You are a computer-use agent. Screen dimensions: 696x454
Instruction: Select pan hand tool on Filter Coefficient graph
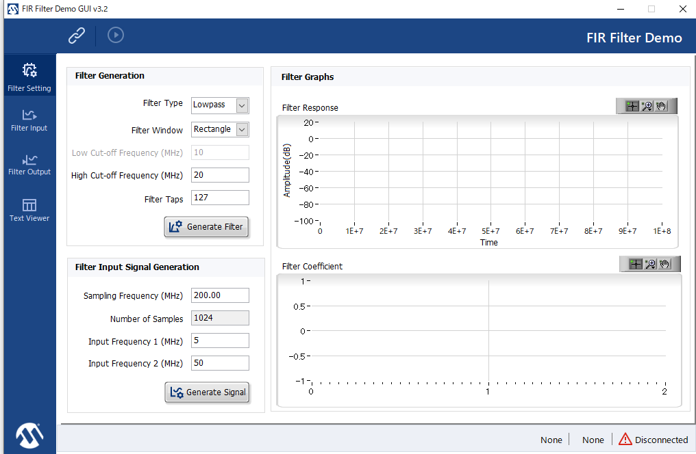pyautogui.click(x=665, y=264)
